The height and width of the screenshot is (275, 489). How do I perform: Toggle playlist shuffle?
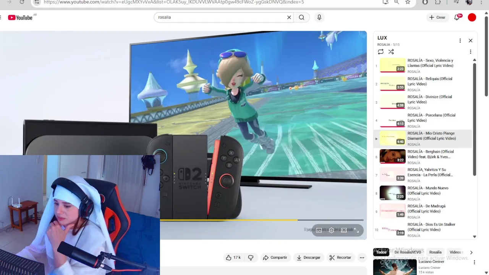[x=391, y=52]
